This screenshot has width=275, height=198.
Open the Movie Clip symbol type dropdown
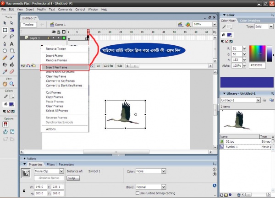(47, 171)
